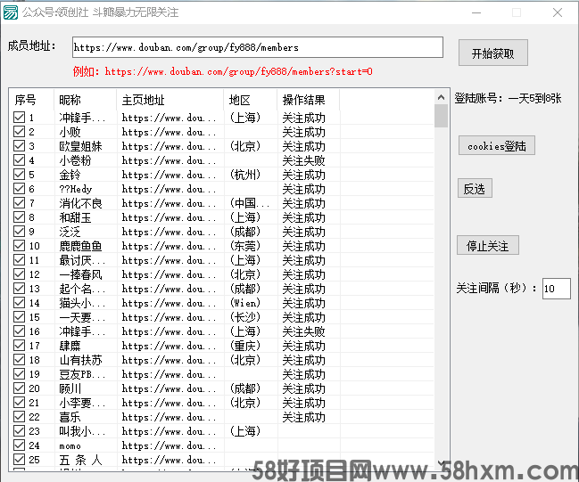Viewport: 579px width, 482px height.
Task: Toggle checkbox for row 7 消化不良
Action: (20, 203)
